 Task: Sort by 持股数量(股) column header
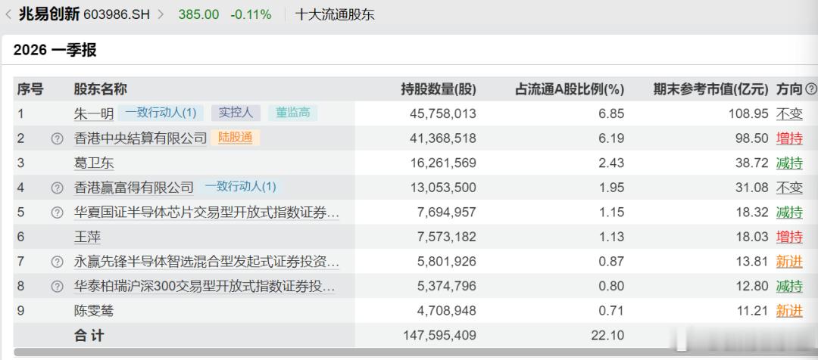439,89
